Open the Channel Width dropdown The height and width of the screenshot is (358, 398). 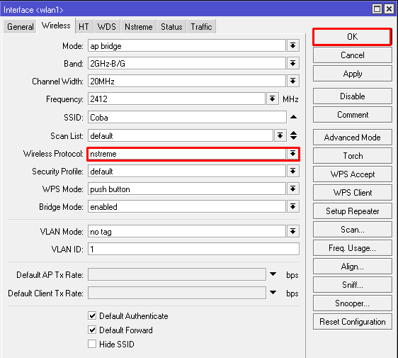pyautogui.click(x=293, y=81)
